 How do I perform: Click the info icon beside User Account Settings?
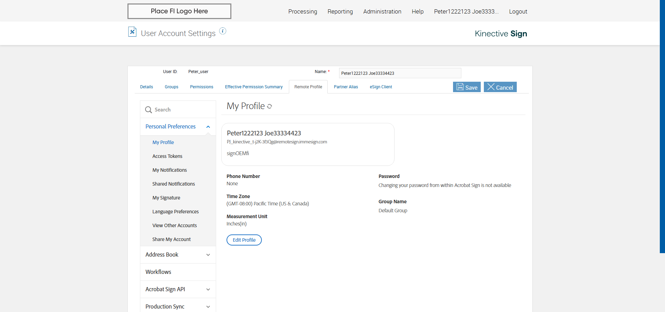[223, 31]
